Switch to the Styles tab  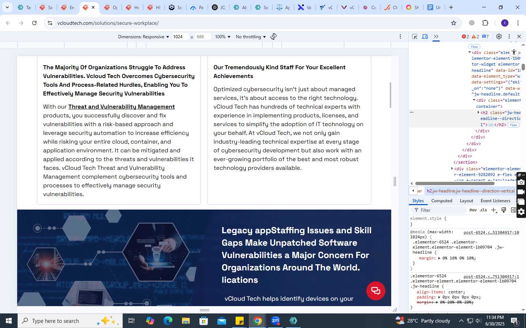[418, 201]
